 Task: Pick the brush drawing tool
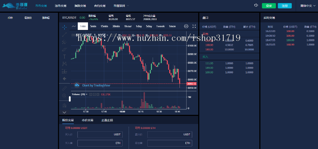(x=65, y=49)
